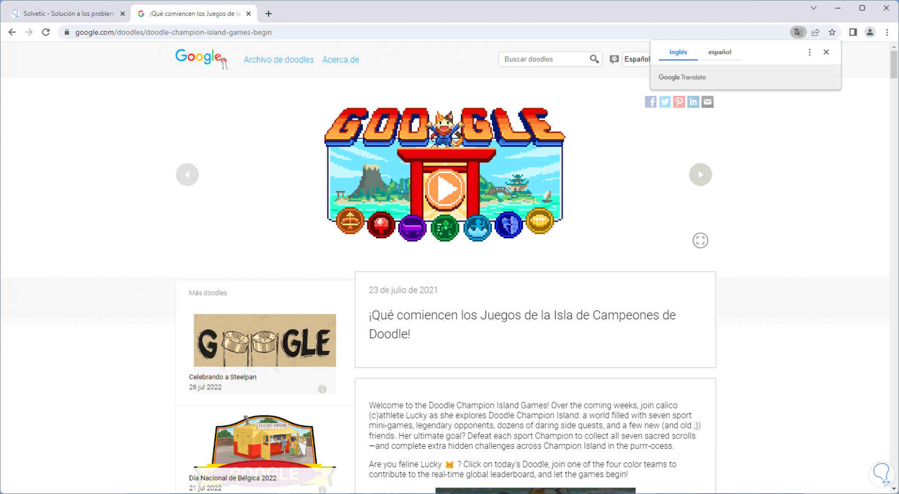Click the purple skateboarding sport badge

pyautogui.click(x=412, y=227)
